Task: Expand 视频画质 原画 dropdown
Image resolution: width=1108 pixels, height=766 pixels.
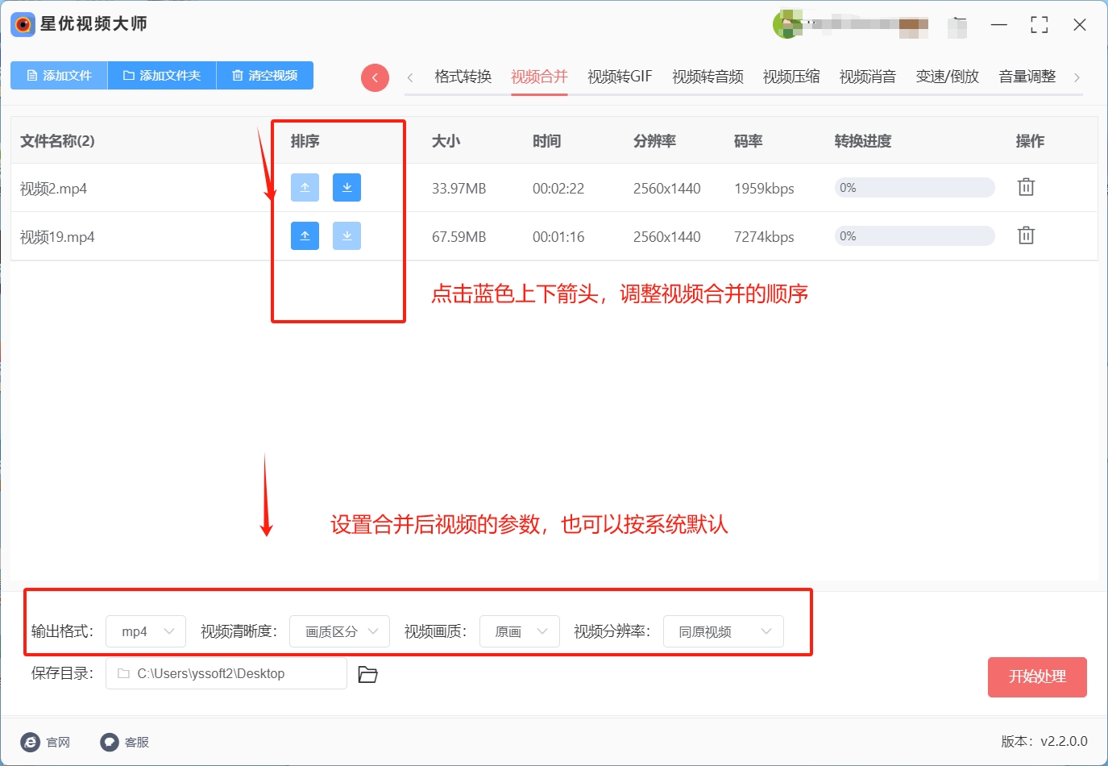Action: pyautogui.click(x=520, y=631)
